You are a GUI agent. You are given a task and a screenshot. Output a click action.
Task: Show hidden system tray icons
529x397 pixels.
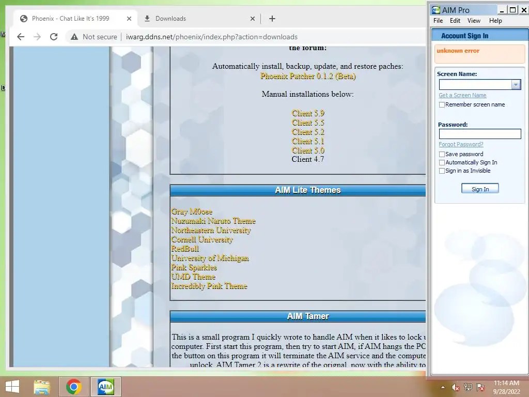point(443,387)
